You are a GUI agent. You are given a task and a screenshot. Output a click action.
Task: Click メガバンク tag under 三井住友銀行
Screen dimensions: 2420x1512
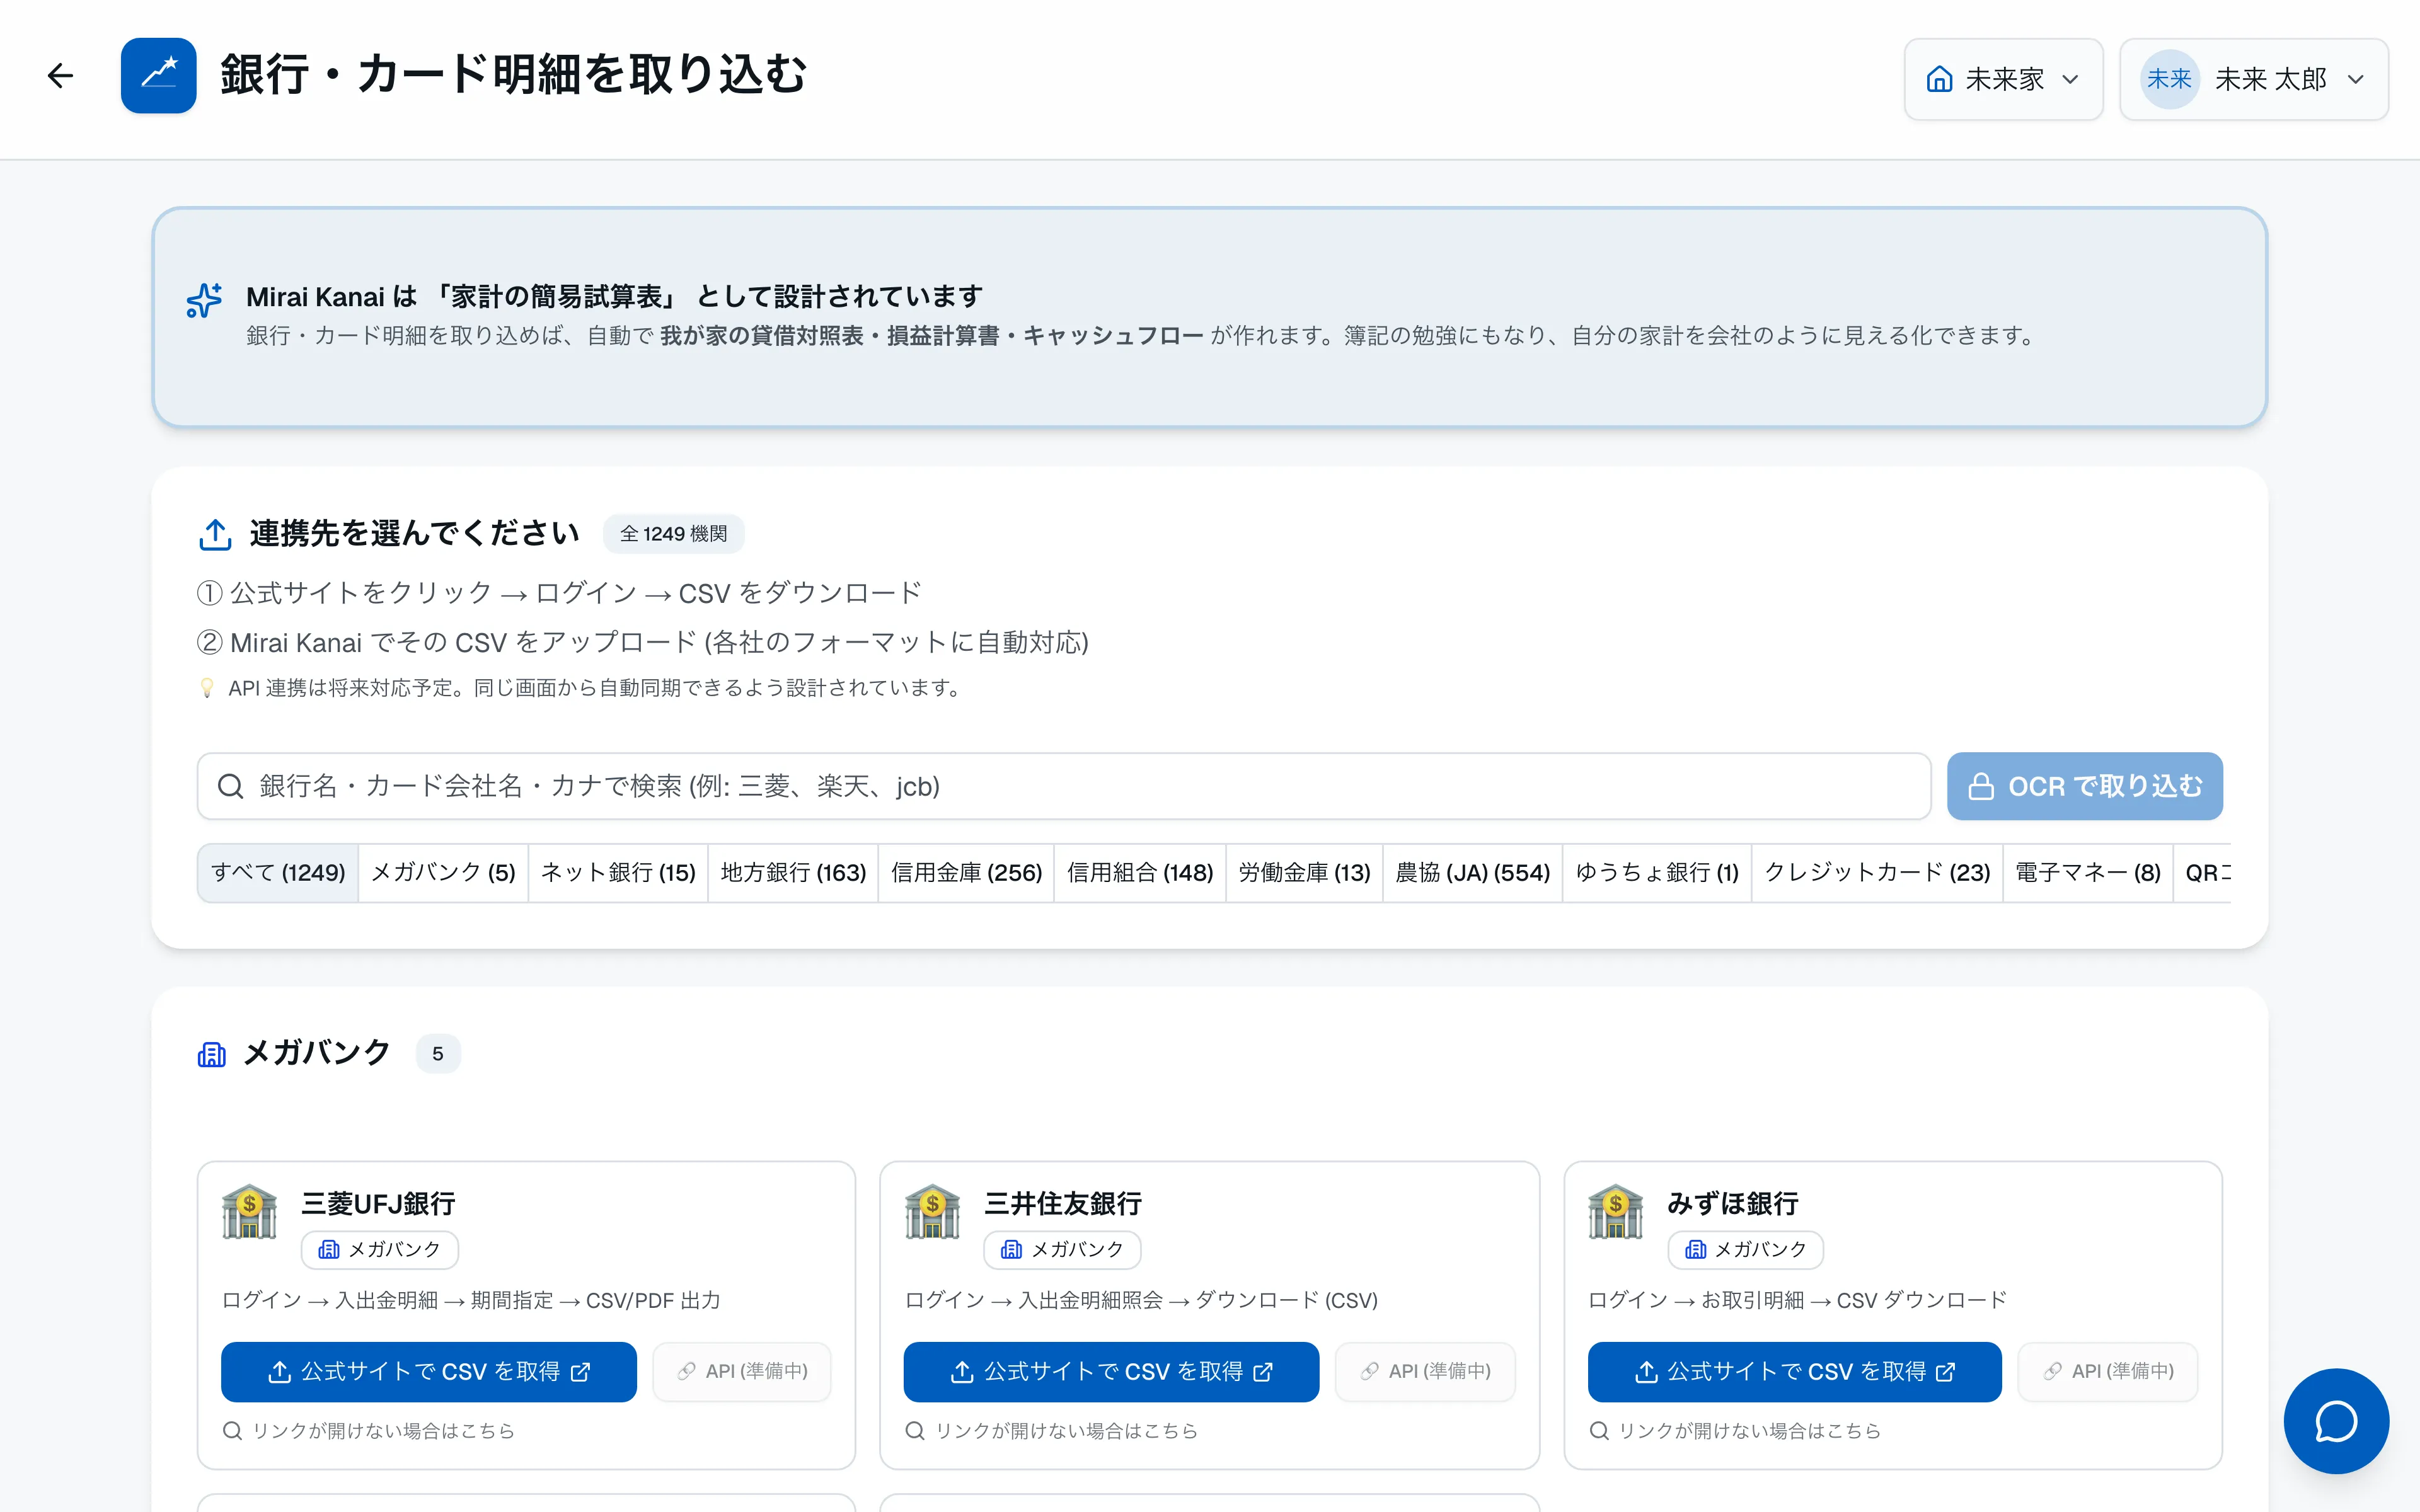pyautogui.click(x=1062, y=1250)
